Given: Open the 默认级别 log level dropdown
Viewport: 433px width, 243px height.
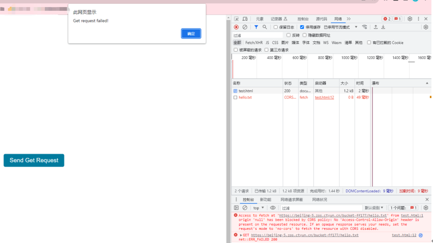Looking at the screenshot, I should click(x=374, y=208).
